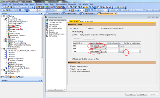160x98 pixels.
Task: Select PC (Data Transfer) in tree
Action: (x=14, y=72)
